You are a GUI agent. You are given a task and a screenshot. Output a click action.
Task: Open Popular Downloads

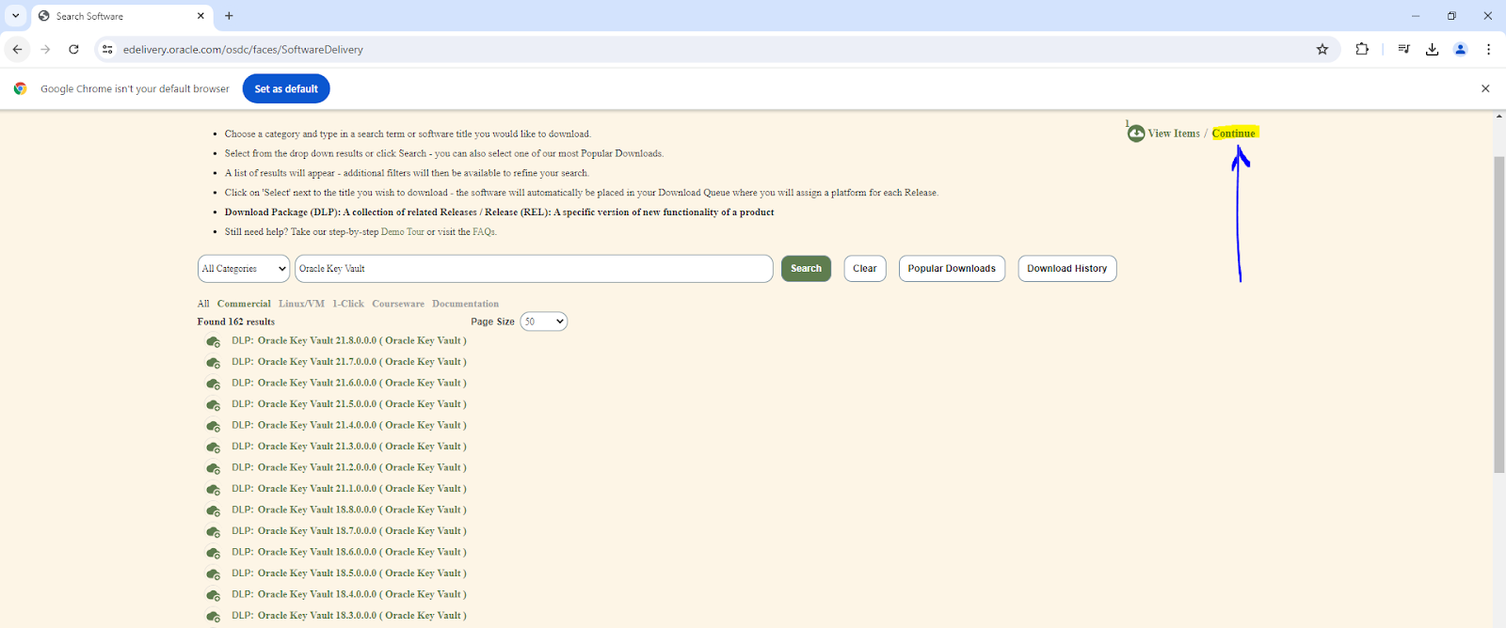click(952, 269)
